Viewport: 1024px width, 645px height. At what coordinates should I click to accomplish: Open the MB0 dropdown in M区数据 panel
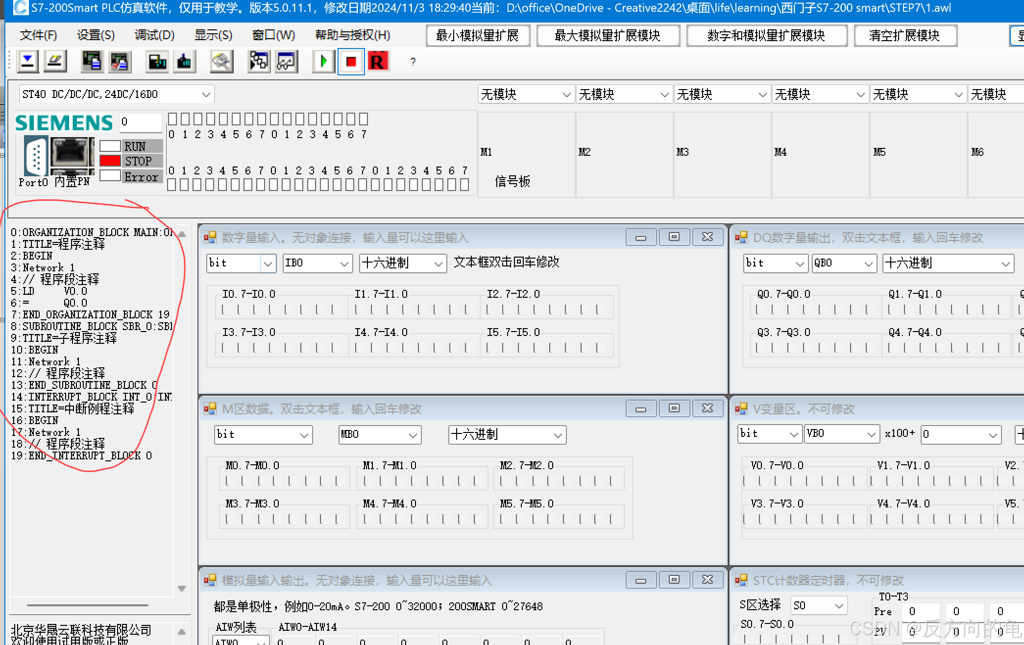click(x=413, y=435)
